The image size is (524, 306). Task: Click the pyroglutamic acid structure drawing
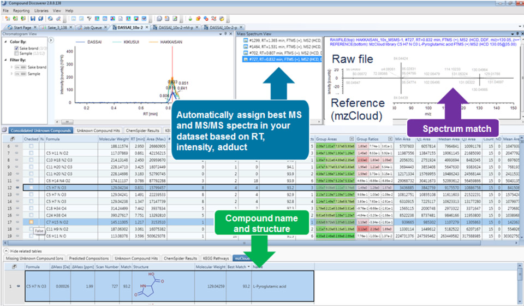pos(149,285)
